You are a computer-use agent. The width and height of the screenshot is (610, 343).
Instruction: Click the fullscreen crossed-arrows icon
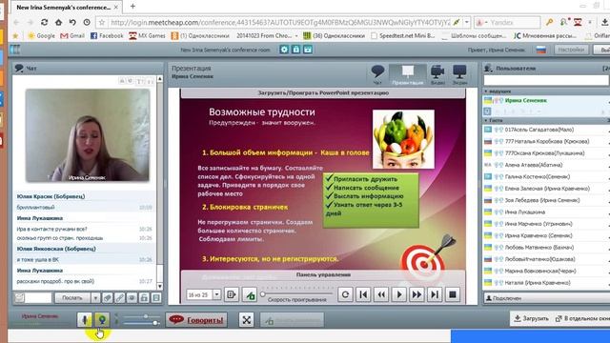coord(246,320)
